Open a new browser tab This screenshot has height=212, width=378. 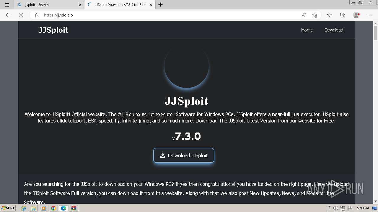coord(160,5)
